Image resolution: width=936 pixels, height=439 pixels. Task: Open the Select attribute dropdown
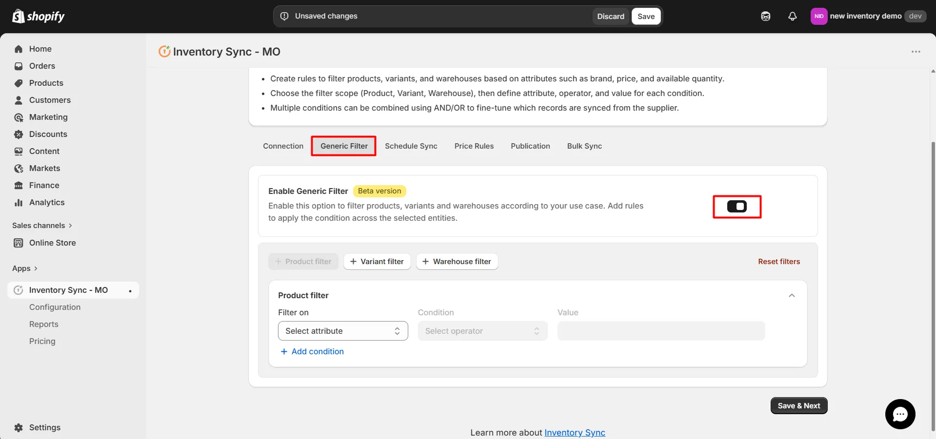click(x=343, y=331)
